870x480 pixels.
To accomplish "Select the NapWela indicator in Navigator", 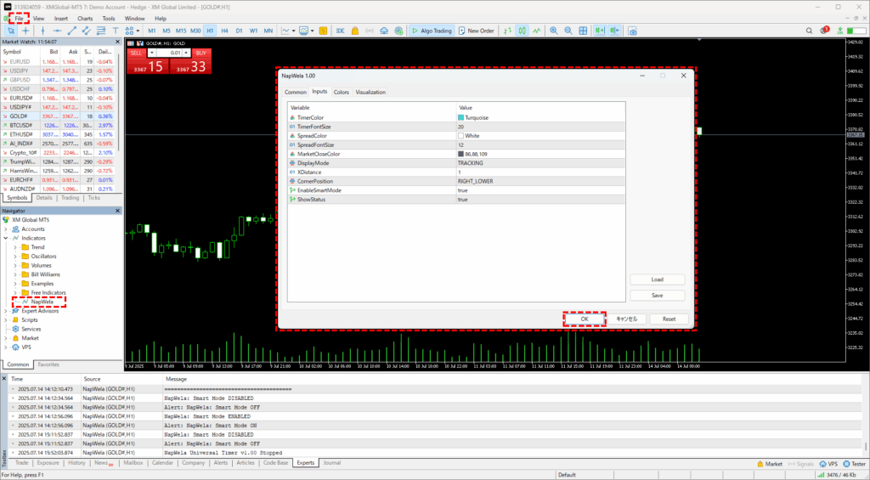I will [42, 302].
